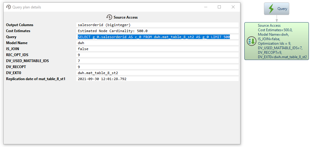311x147 pixels.
Task: Click the lightning bolt icon in Query node
Action: click(x=271, y=9)
